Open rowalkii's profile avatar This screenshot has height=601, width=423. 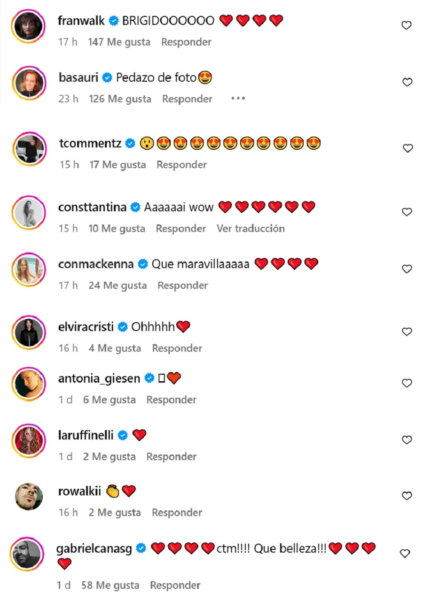point(29,497)
